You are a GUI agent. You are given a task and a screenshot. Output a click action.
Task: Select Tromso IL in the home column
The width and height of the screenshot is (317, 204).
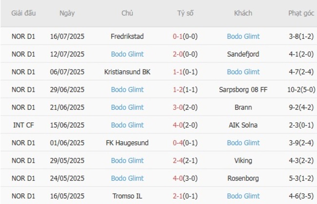127,196
